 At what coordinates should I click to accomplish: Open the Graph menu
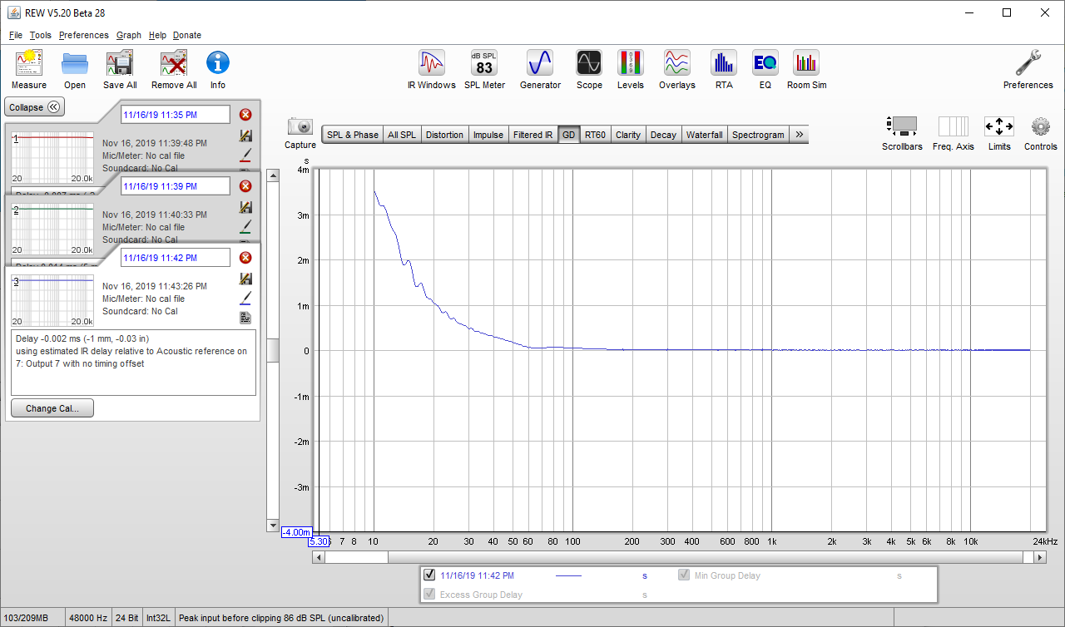pyautogui.click(x=129, y=35)
